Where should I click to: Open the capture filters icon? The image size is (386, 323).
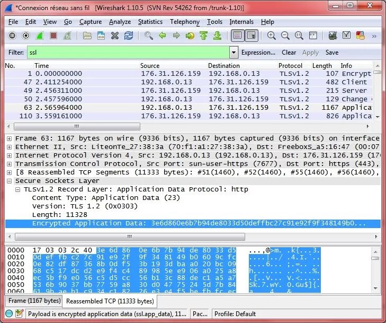(333, 36)
